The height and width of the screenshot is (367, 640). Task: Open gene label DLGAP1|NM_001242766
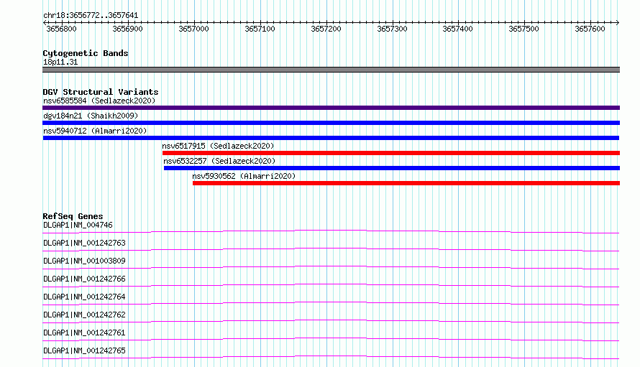click(84, 279)
